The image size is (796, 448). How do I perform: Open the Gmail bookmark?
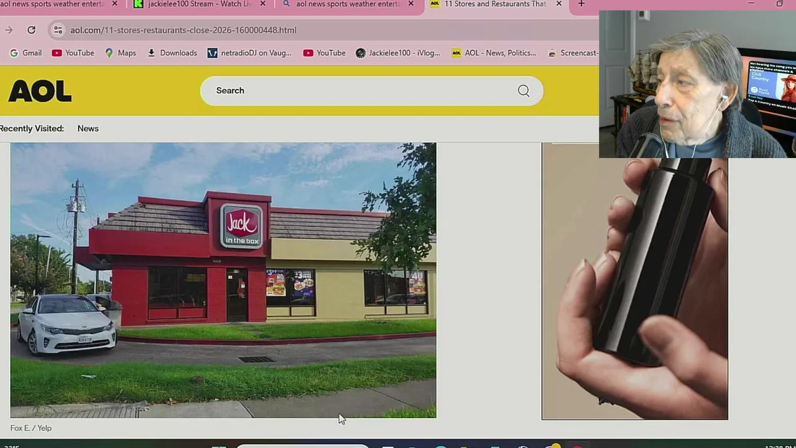(25, 53)
